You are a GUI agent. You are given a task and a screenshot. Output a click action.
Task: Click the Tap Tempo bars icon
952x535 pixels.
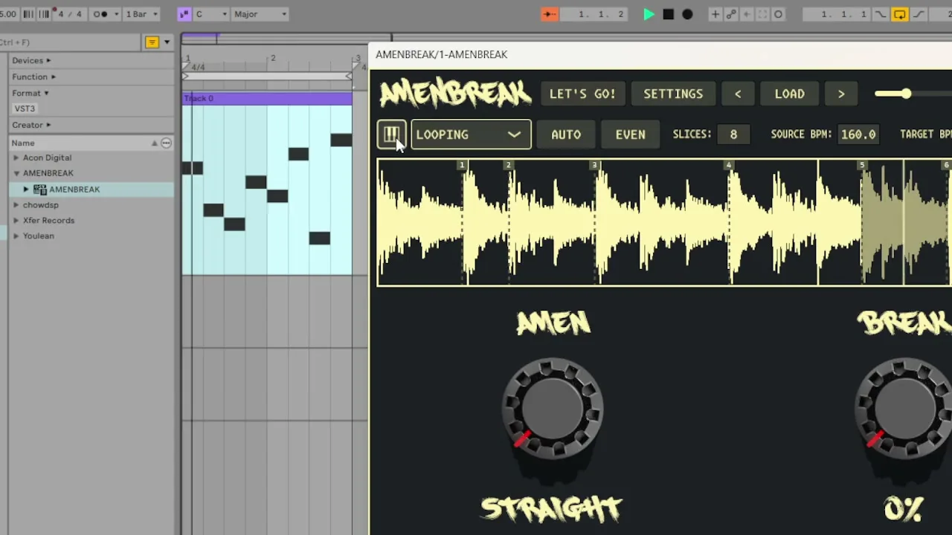28,14
